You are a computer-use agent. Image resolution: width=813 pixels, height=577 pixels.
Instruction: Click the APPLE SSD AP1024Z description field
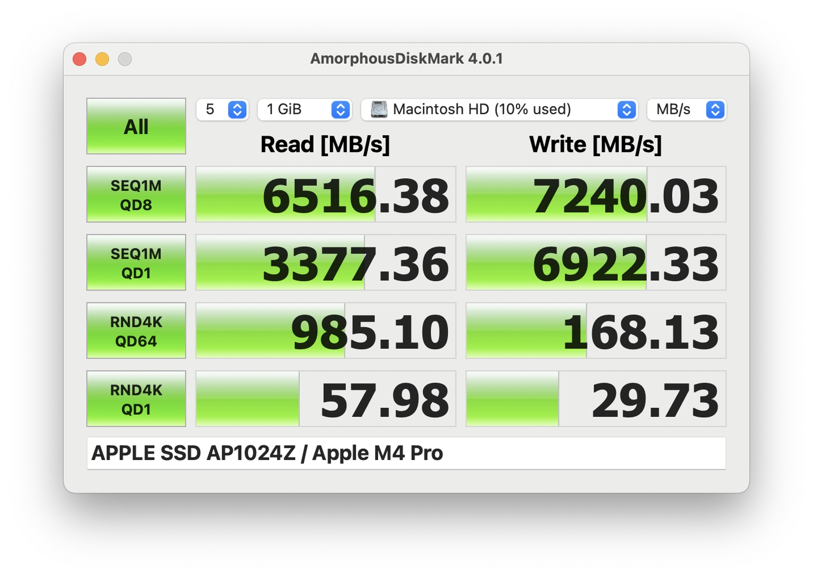(407, 453)
